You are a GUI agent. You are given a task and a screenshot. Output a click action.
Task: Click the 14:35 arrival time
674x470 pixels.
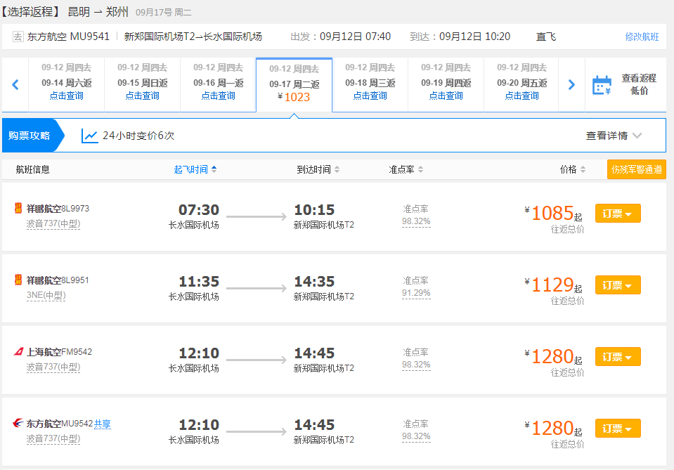click(x=314, y=282)
